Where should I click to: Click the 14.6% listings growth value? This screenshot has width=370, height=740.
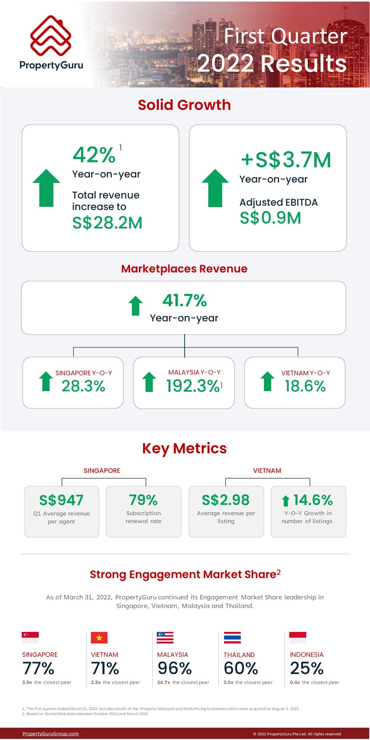313,500
